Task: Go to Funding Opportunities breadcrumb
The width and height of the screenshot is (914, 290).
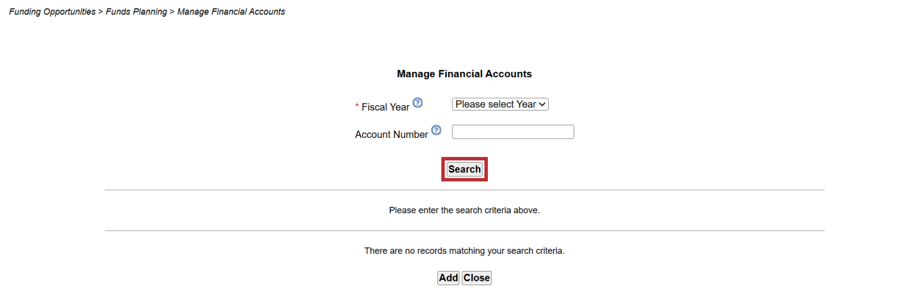Action: point(52,12)
